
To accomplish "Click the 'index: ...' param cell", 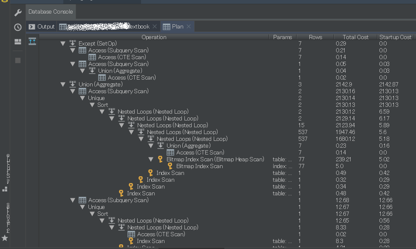I will pyautogui.click(x=282, y=166).
